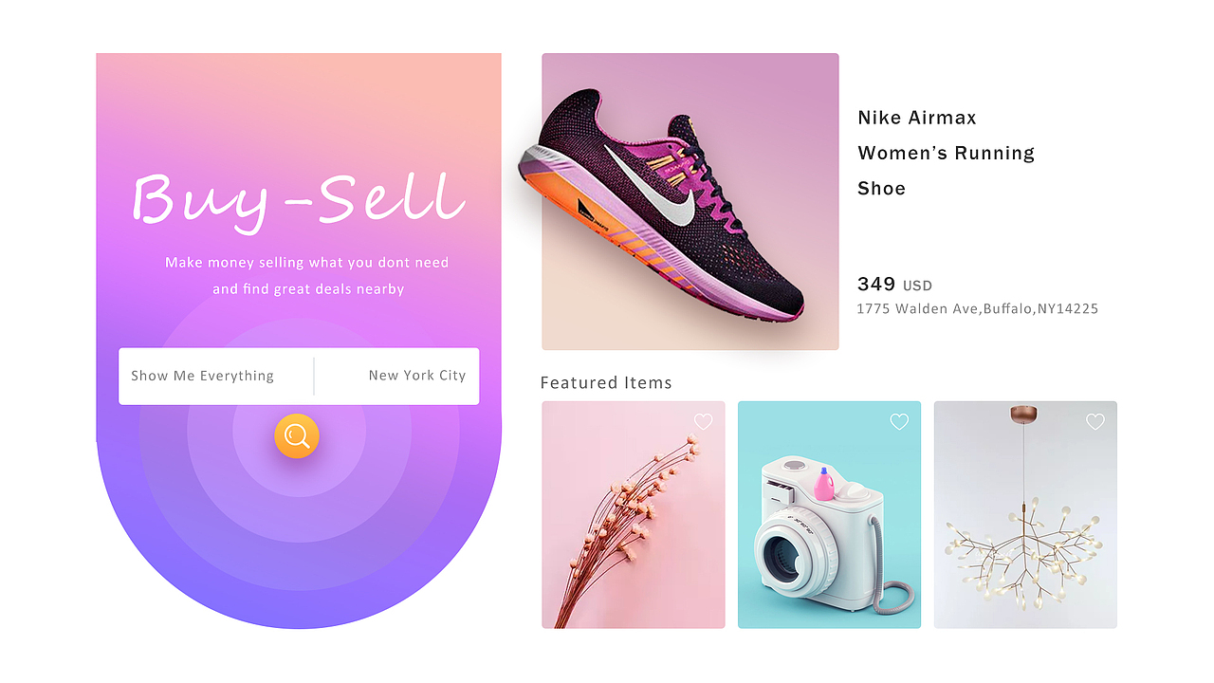The image size is (1214, 683).
Task: Open the Show Me Everything category selector
Action: click(216, 376)
